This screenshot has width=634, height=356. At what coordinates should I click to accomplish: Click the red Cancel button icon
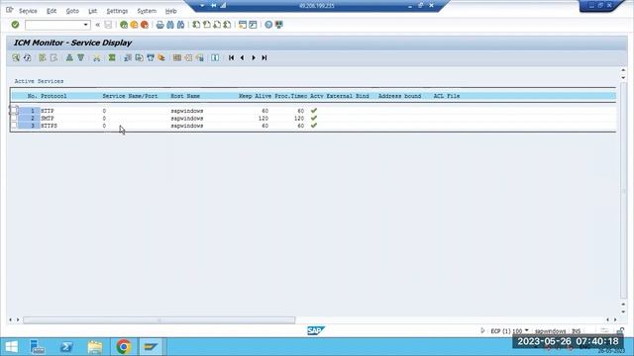click(x=145, y=25)
